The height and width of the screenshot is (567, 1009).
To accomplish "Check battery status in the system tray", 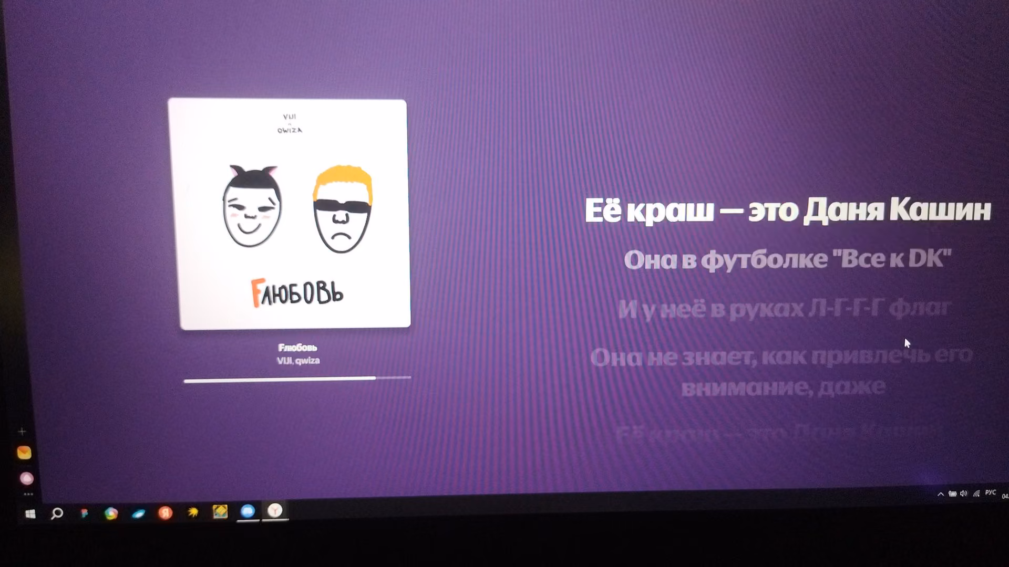I will coord(952,493).
